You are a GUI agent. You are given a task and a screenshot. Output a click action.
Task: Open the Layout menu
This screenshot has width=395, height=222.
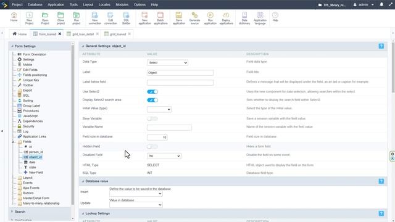tap(88, 4)
